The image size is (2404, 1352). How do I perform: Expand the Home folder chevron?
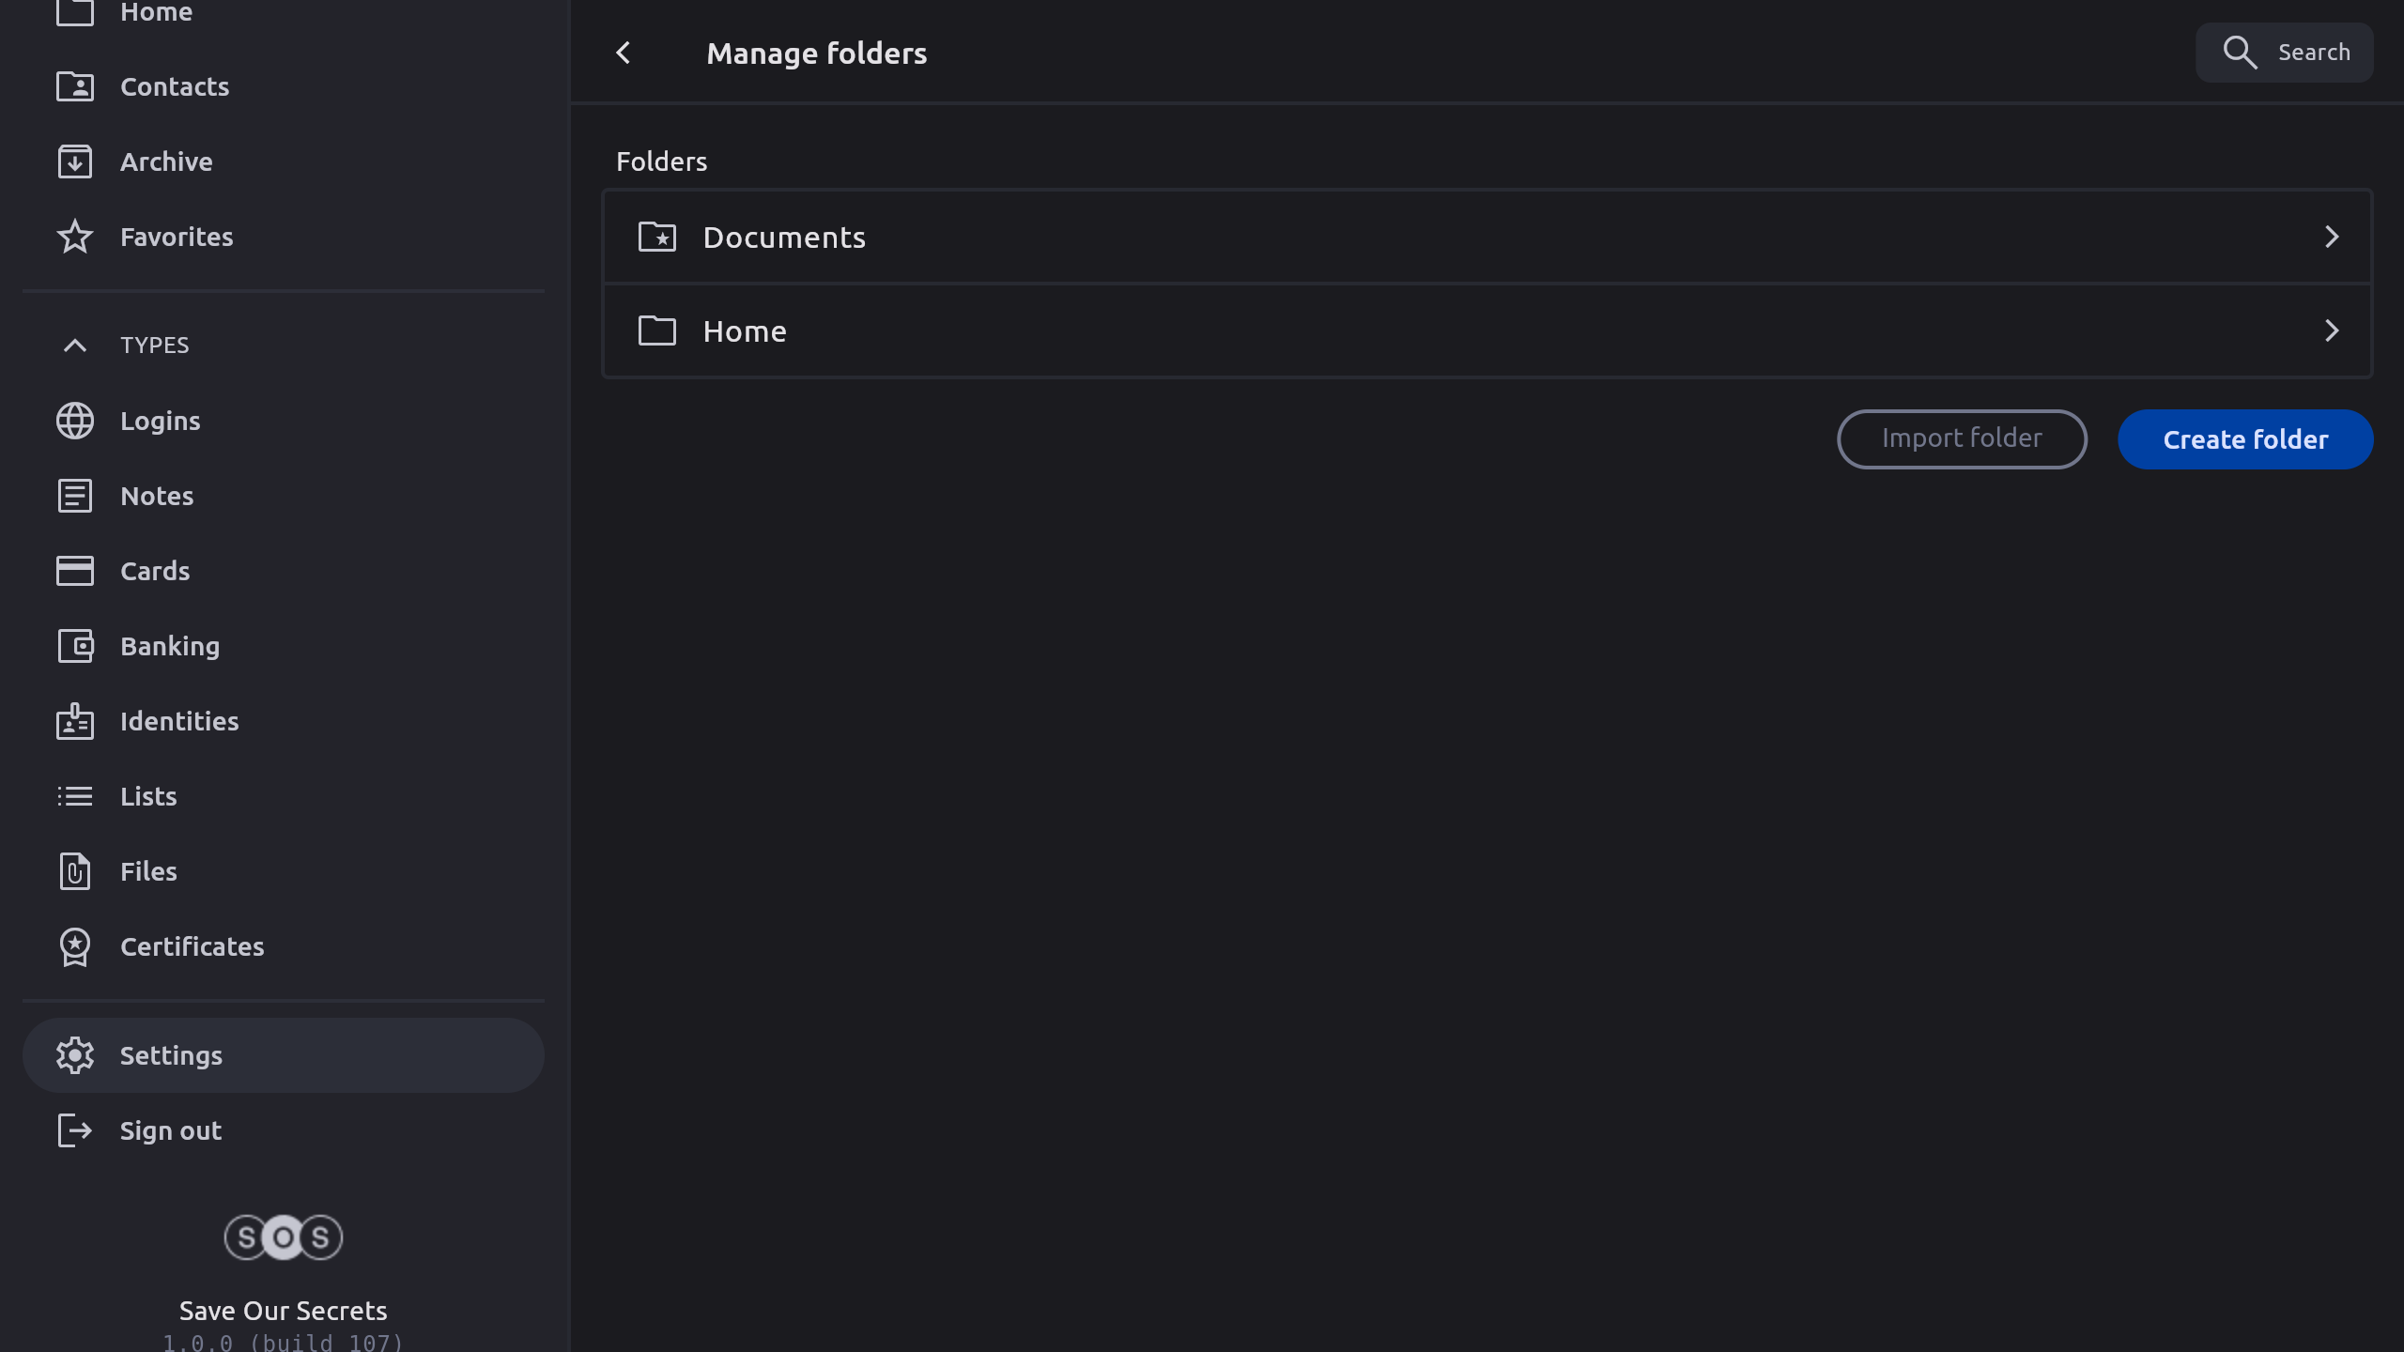click(2331, 330)
